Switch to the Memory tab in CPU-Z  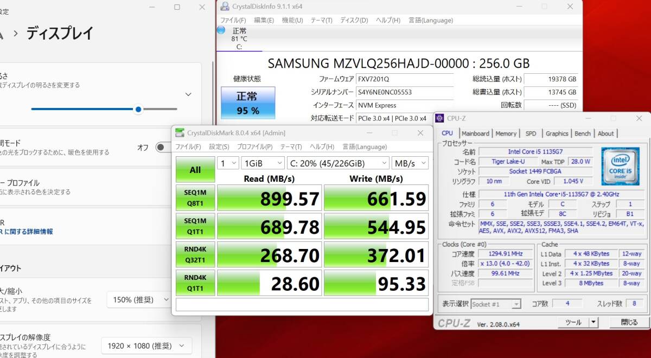[506, 133]
